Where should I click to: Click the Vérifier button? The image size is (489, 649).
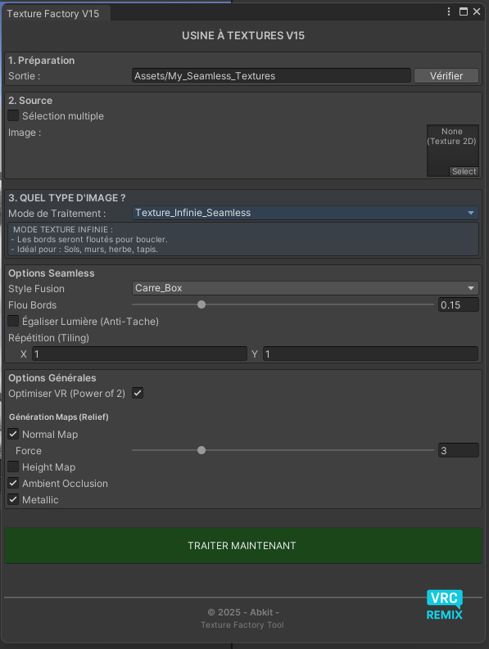446,76
